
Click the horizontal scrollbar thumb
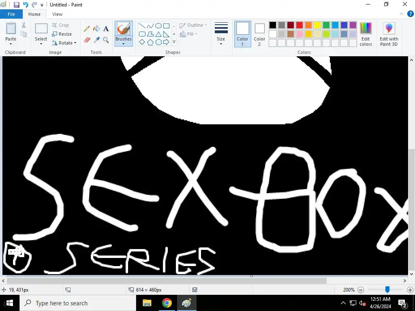167,281
